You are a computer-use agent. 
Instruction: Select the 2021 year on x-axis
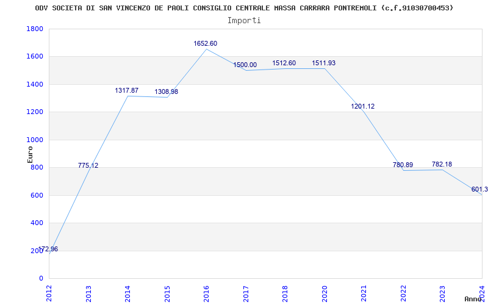[x=364, y=293]
